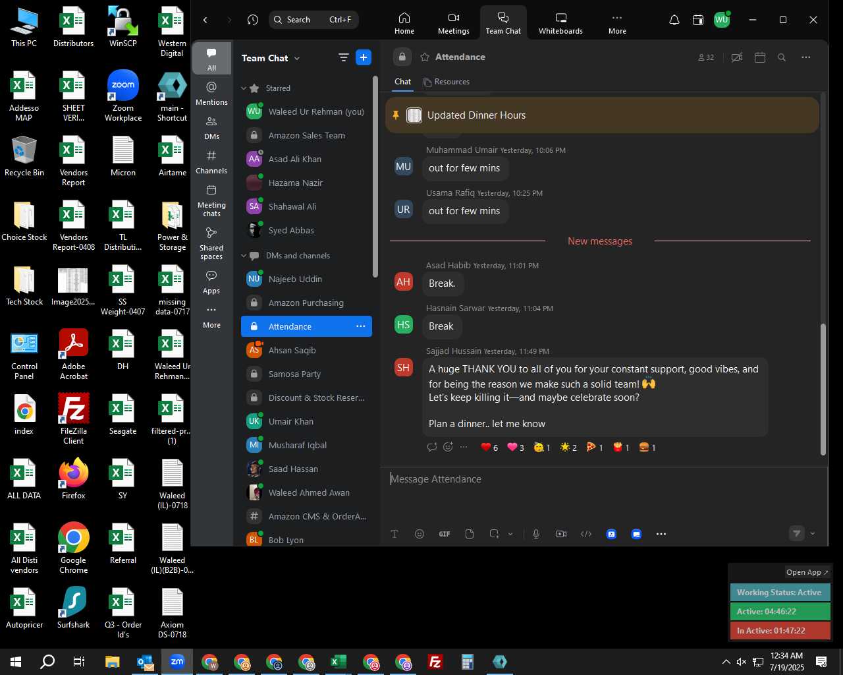Click the message list scrollbar
This screenshot has height=675, width=843.
click(x=823, y=389)
